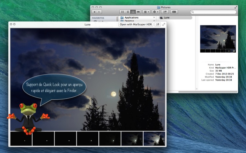Focus the Finder search field
Image resolution: width=246 pixels, height=153 pixels.
214,12
